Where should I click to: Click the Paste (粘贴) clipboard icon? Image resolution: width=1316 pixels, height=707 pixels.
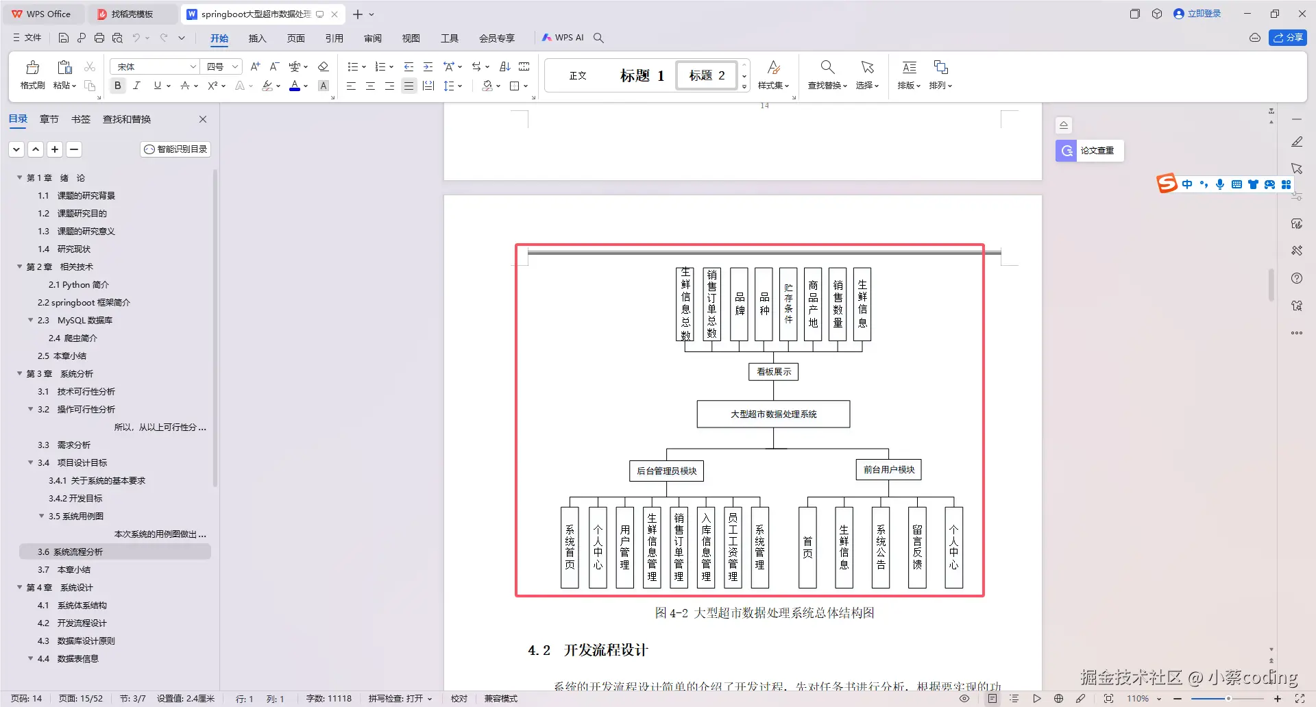pyautogui.click(x=64, y=67)
